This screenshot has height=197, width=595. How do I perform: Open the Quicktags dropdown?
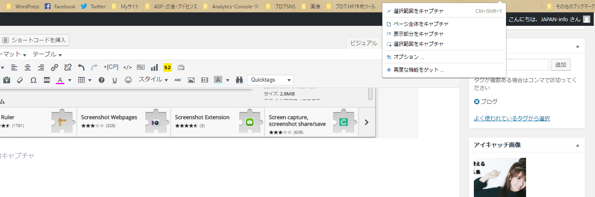[270, 80]
